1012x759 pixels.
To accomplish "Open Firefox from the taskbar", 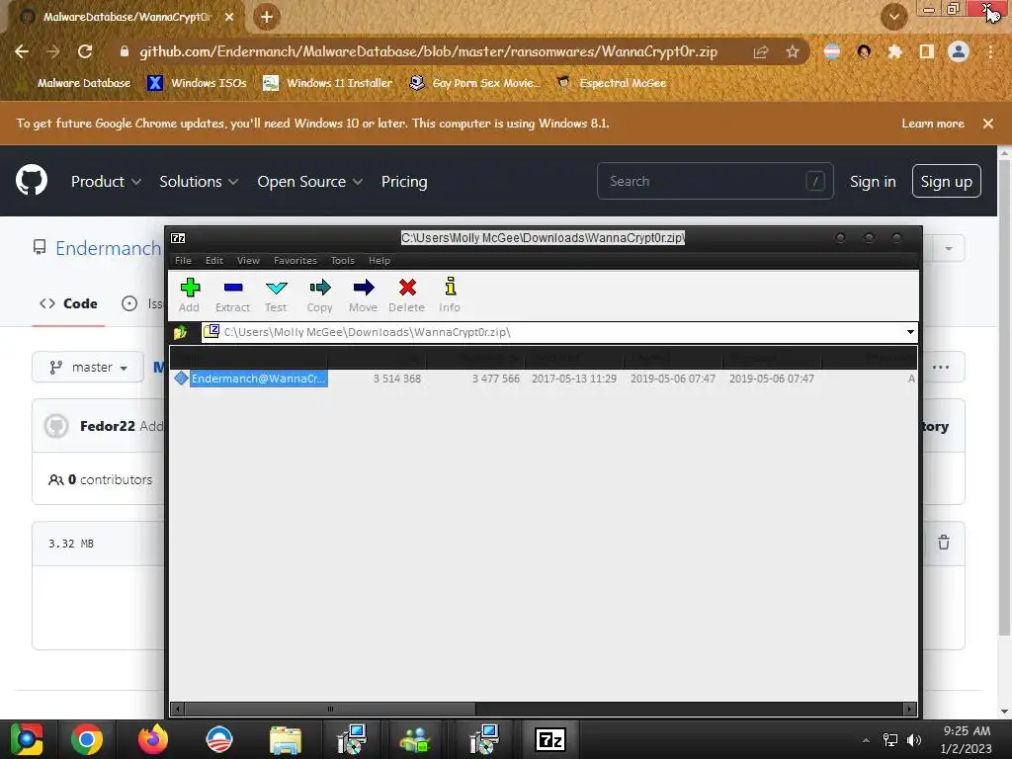I will [153, 739].
